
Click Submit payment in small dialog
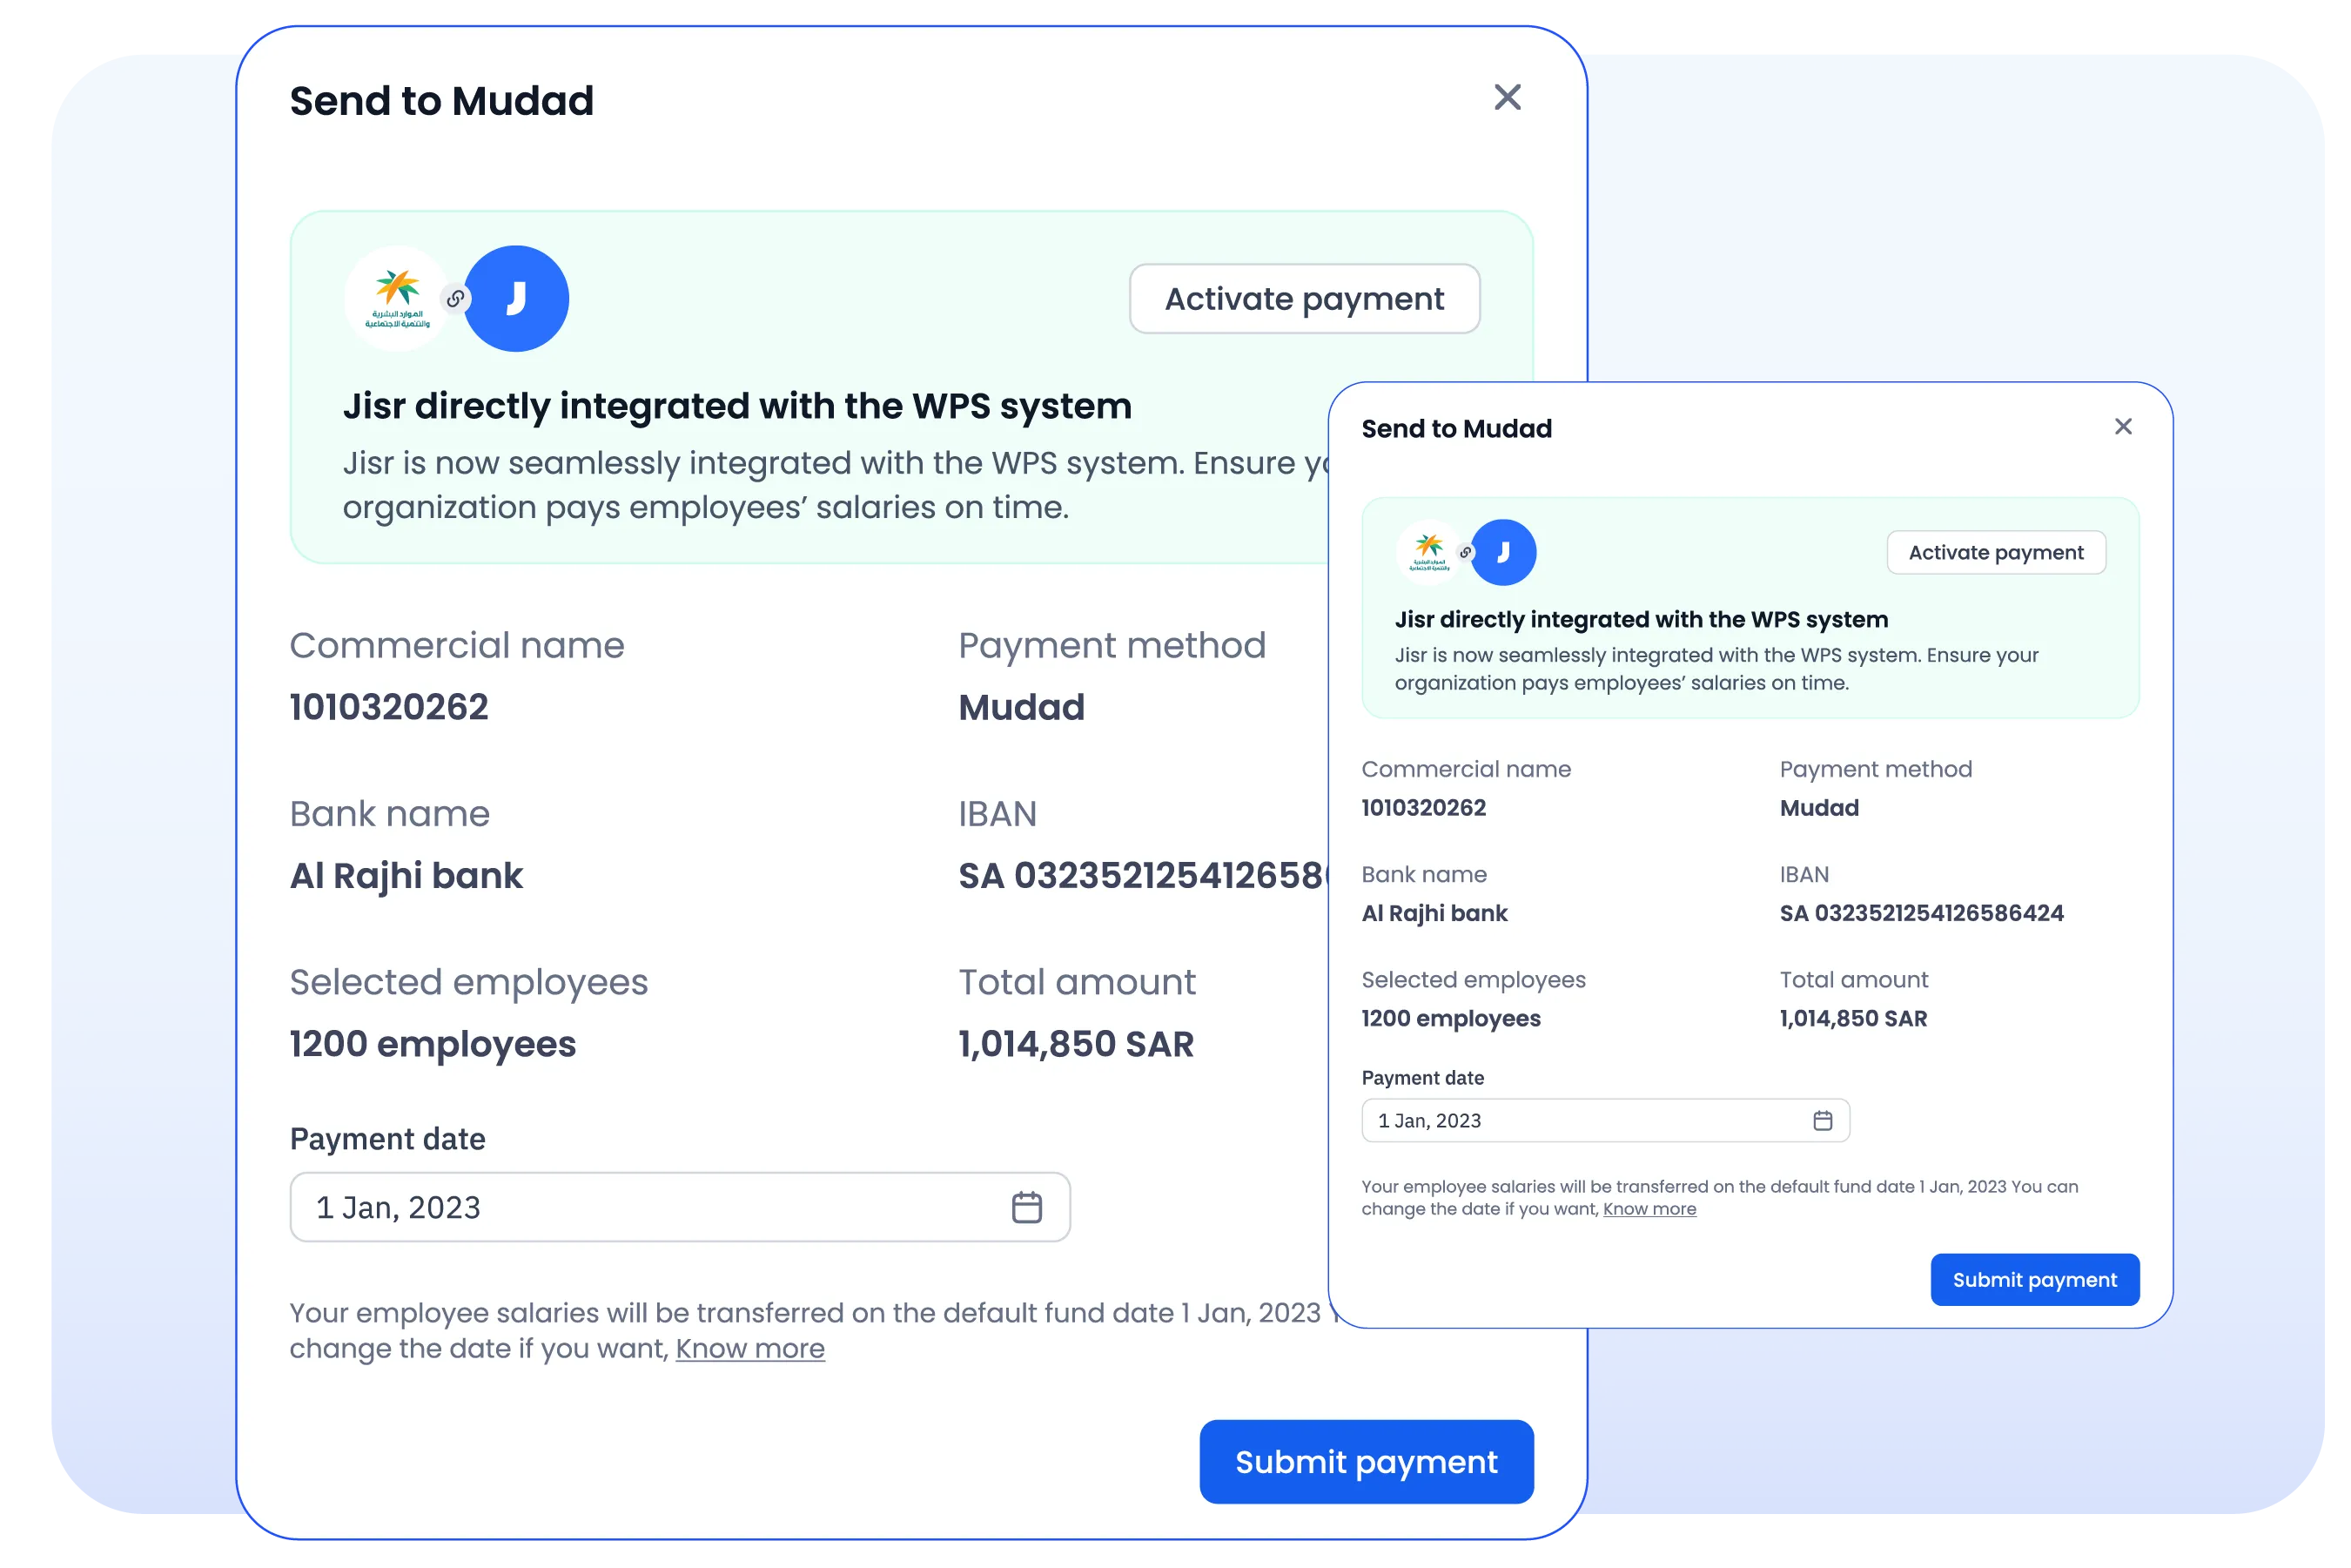[2034, 1279]
